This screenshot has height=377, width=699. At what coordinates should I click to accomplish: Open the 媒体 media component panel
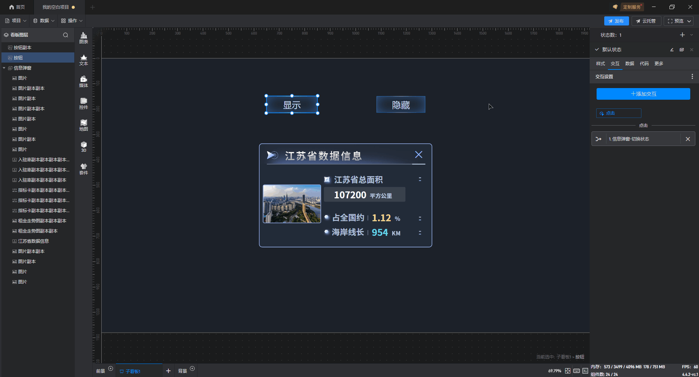tap(83, 81)
